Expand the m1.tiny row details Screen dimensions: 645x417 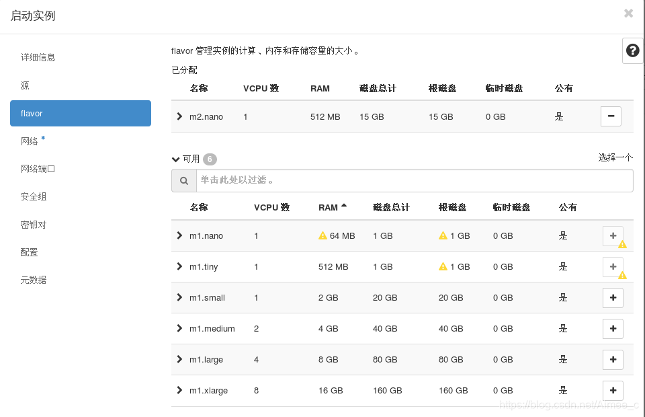point(179,266)
